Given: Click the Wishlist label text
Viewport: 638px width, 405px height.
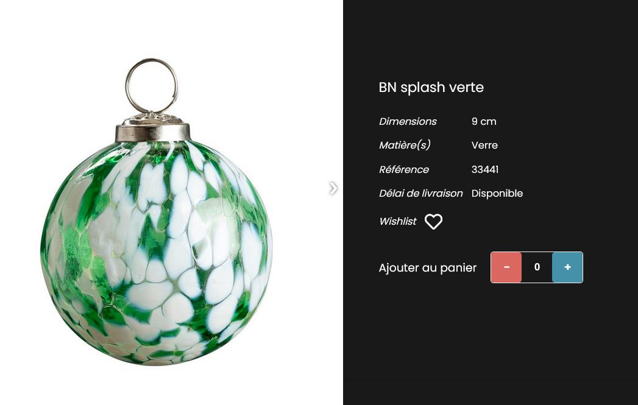Looking at the screenshot, I should [397, 221].
